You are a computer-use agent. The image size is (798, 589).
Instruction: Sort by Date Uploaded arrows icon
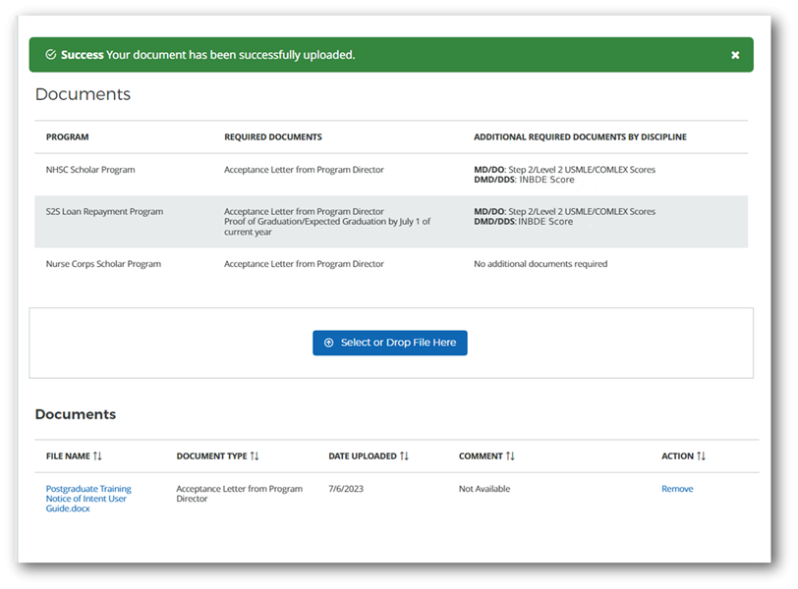click(x=404, y=456)
